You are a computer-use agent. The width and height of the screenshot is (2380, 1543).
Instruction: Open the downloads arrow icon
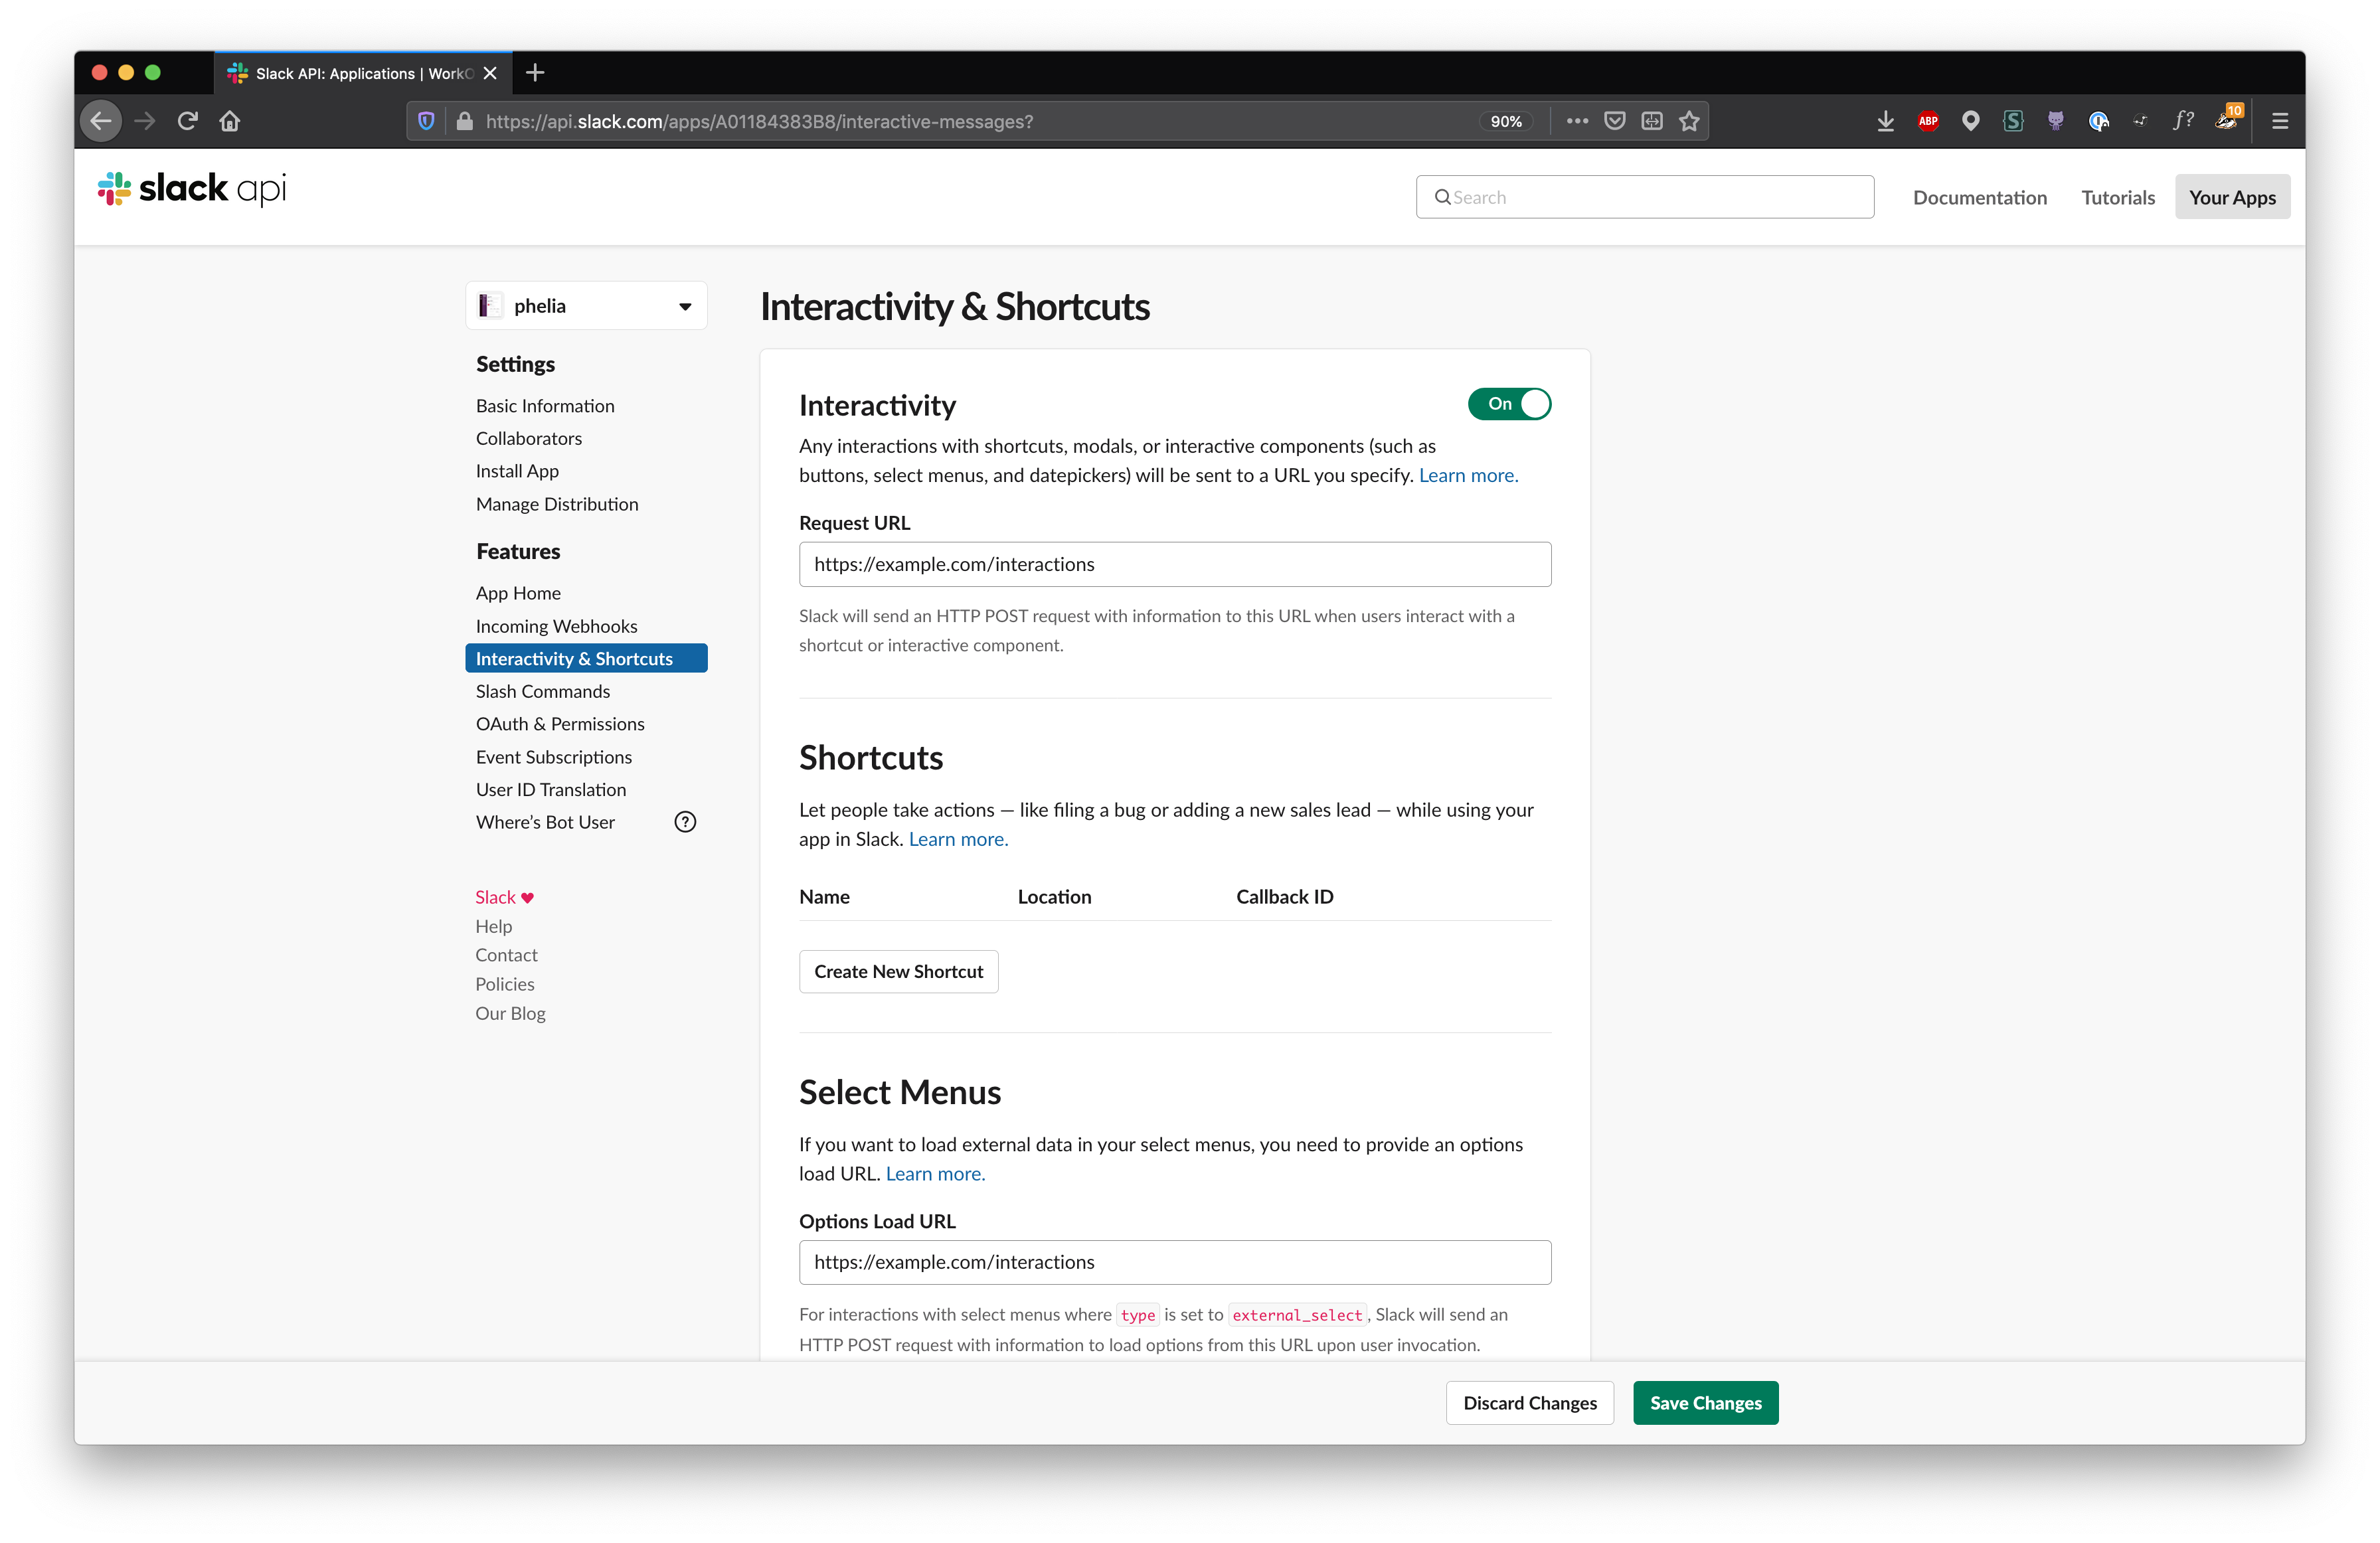[x=1885, y=121]
